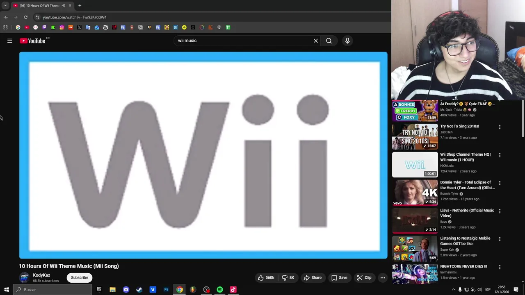Open options for NIGHTCORE NEVER DIES video
525x295 pixels.
tap(500, 267)
